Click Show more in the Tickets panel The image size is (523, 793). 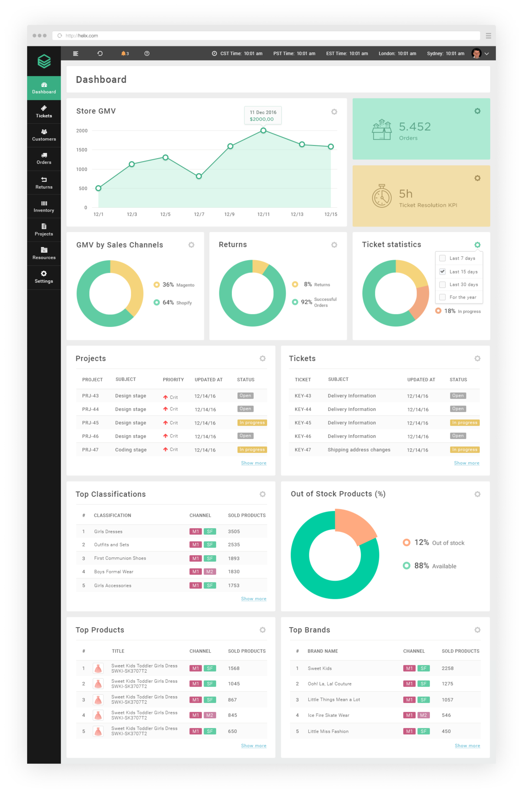point(467,463)
